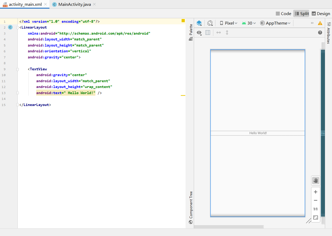Select the pan tool hand icon
This screenshot has height=236, width=332.
pos(315,181)
